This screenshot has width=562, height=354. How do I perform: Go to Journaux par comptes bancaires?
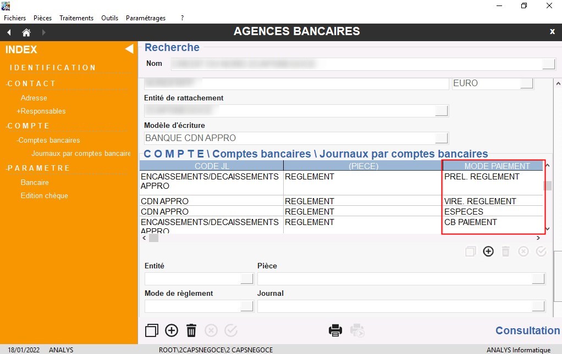pos(80,154)
